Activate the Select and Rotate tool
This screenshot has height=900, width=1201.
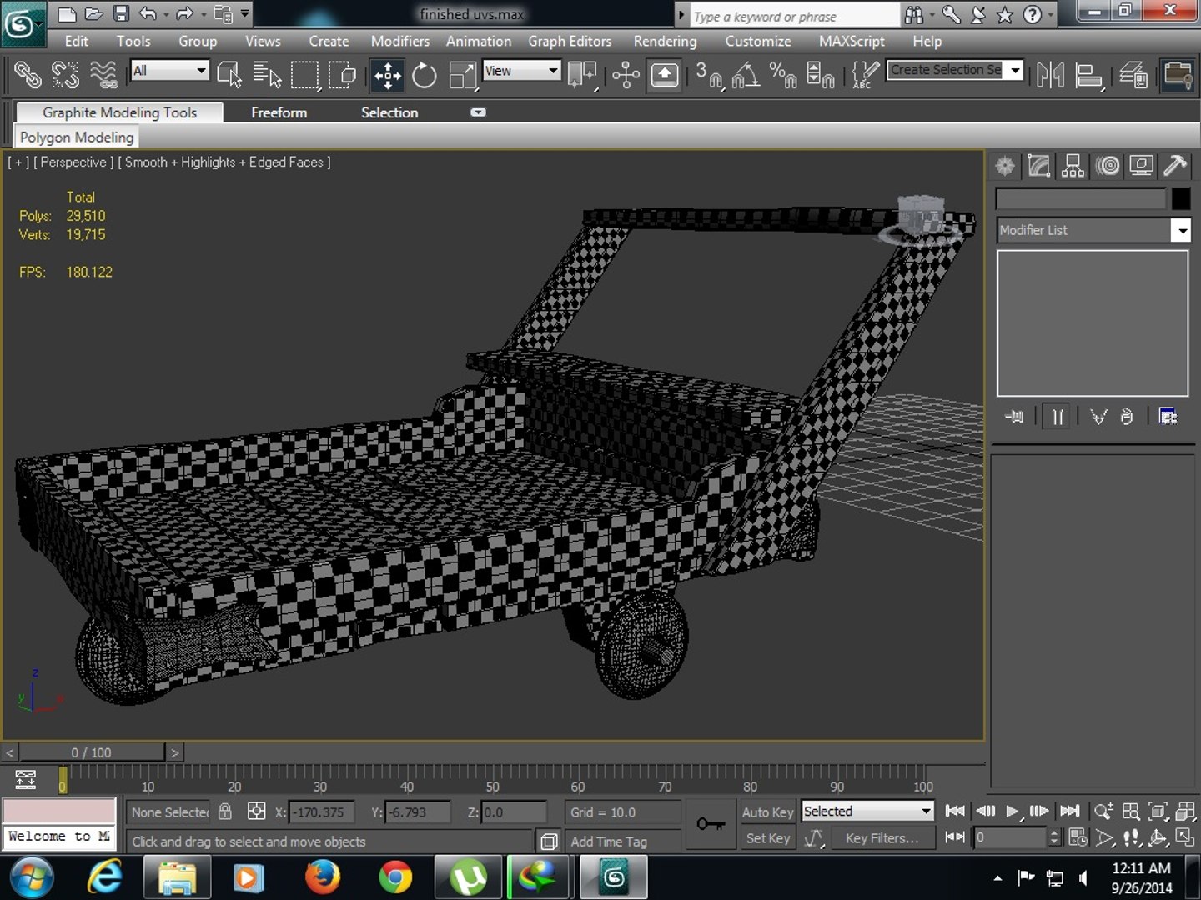pos(424,76)
